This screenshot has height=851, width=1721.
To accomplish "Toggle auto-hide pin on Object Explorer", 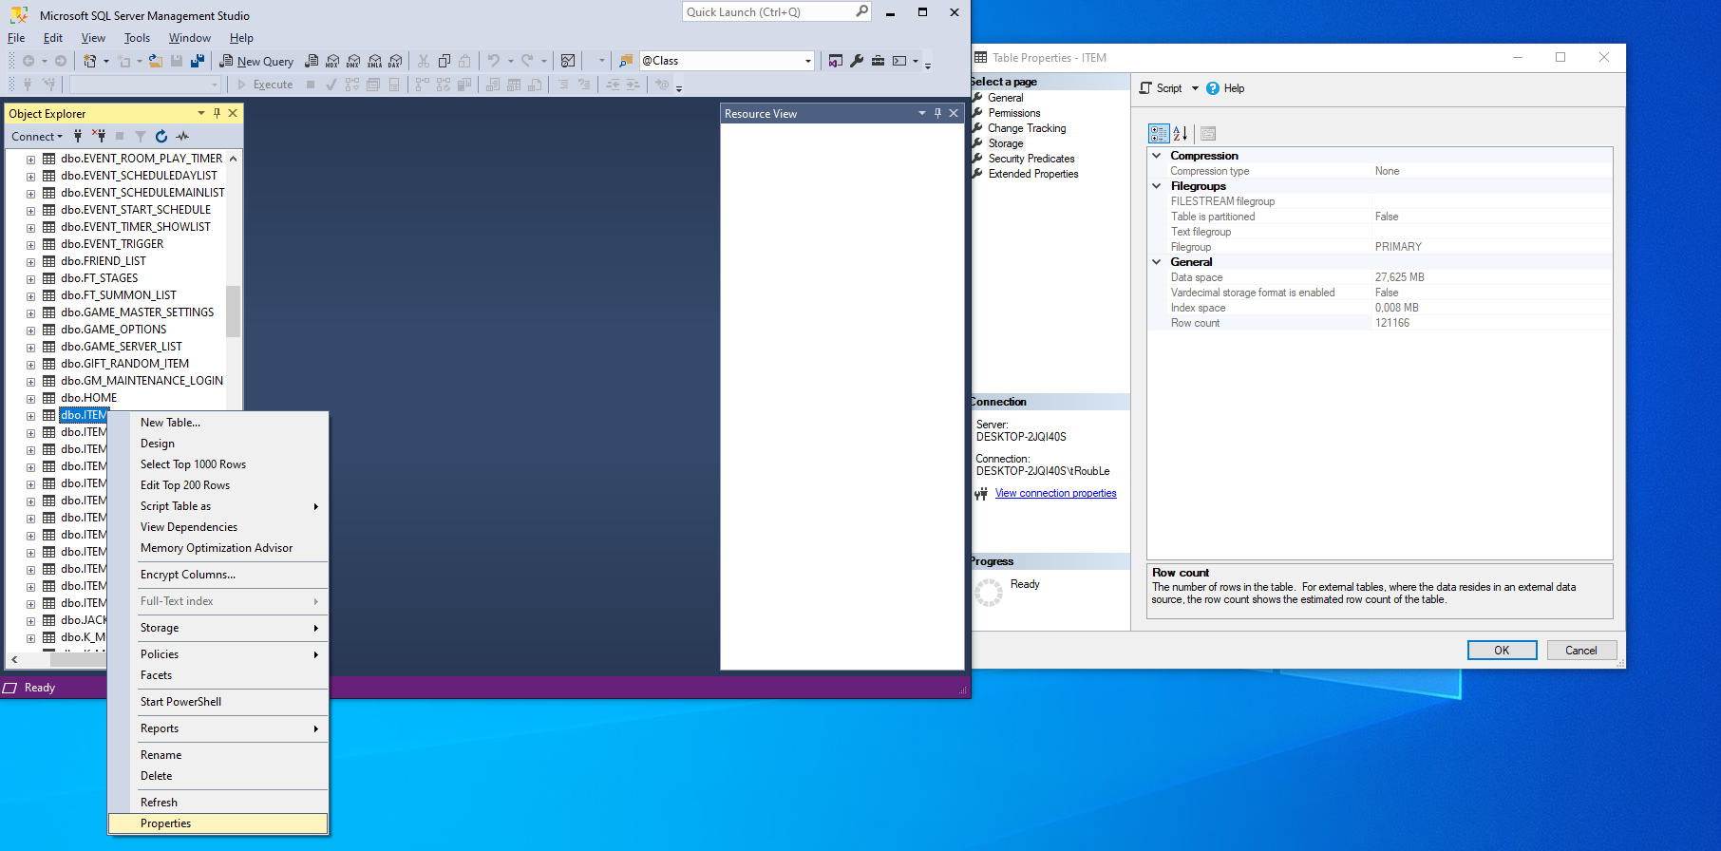I will pos(217,113).
